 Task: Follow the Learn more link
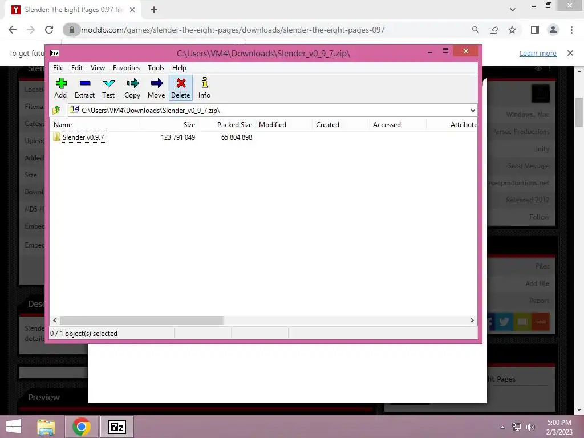coord(538,53)
